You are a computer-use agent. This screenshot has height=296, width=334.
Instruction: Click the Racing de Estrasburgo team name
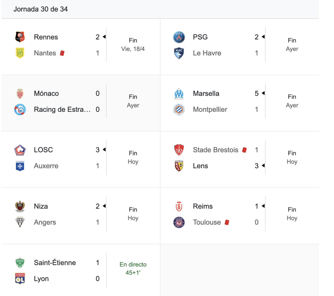point(62,110)
